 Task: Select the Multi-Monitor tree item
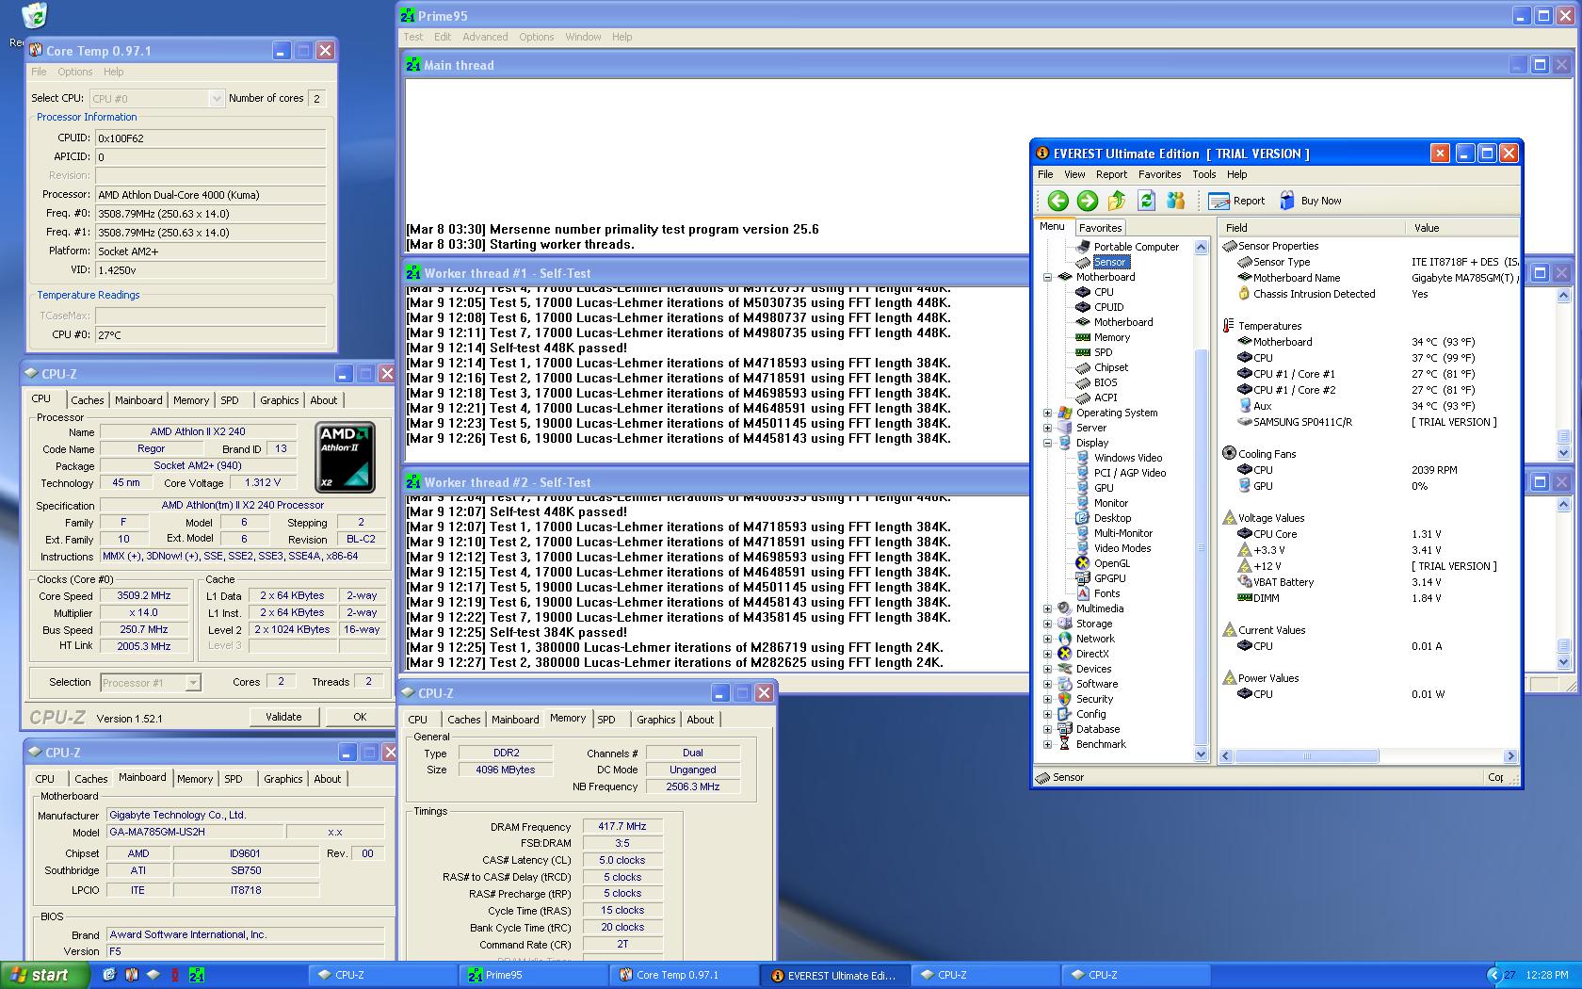click(1122, 533)
